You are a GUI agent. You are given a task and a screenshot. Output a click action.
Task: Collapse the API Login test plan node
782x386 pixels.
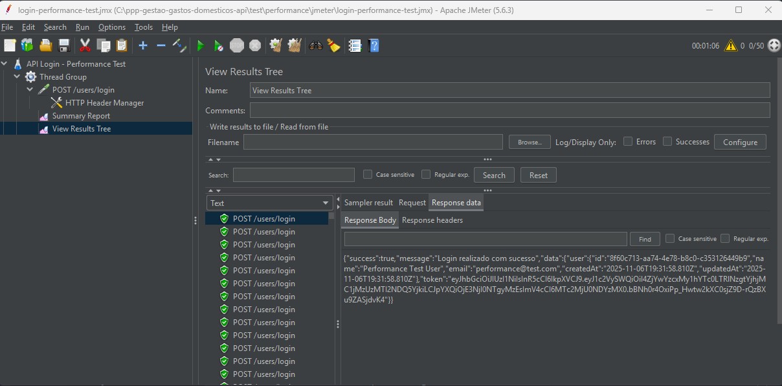coord(5,64)
